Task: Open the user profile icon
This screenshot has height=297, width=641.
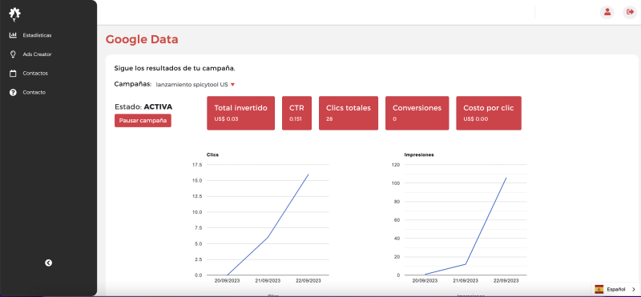Action: (x=607, y=12)
